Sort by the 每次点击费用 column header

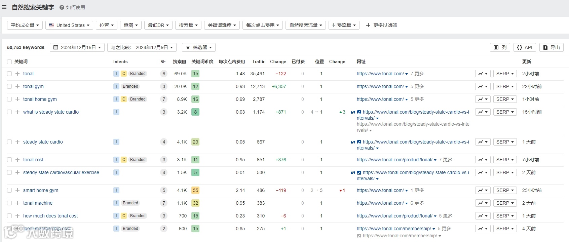pos(232,62)
